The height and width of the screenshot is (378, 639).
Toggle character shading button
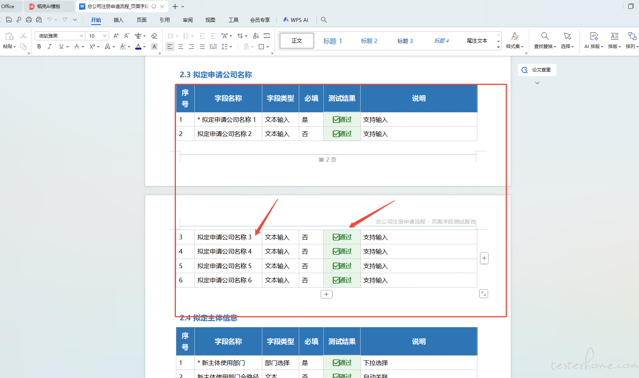pos(154,46)
